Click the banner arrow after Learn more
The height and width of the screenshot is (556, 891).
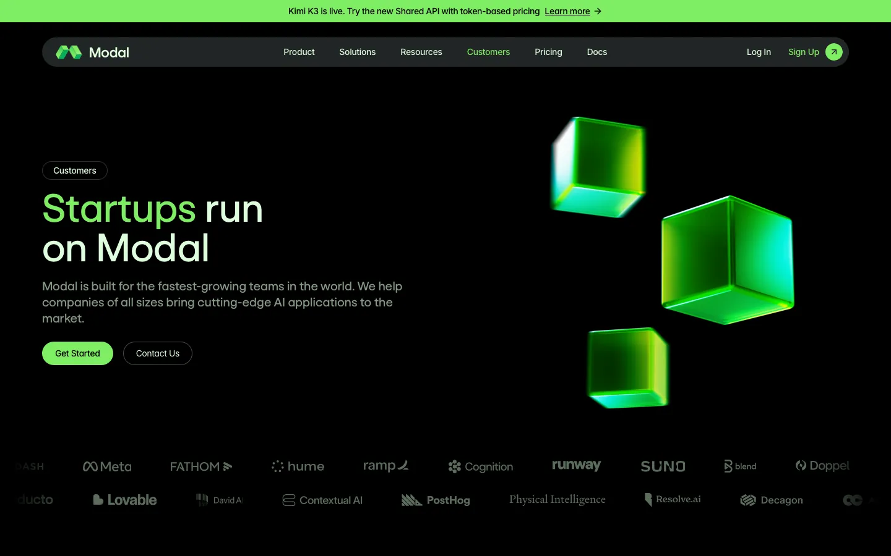coord(598,11)
